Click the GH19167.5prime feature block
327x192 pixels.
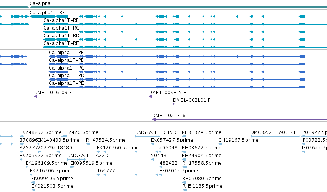click(x=221, y=144)
